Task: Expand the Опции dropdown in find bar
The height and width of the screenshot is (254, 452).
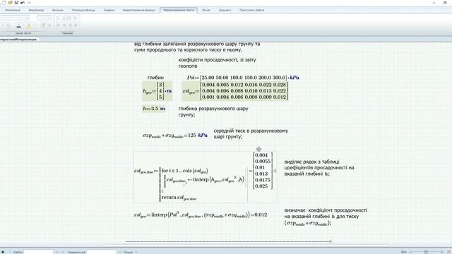Action: tap(130, 252)
